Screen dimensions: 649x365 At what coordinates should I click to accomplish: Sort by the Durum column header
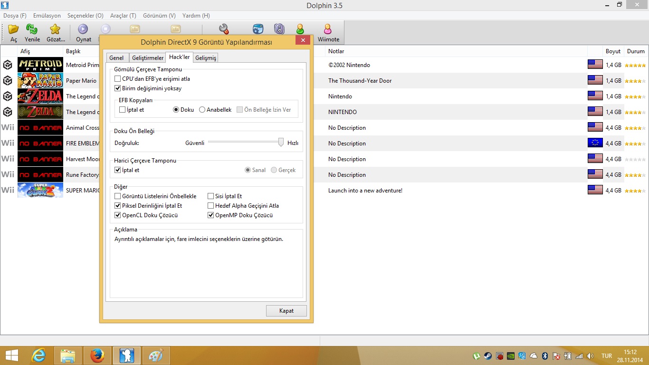coord(636,51)
